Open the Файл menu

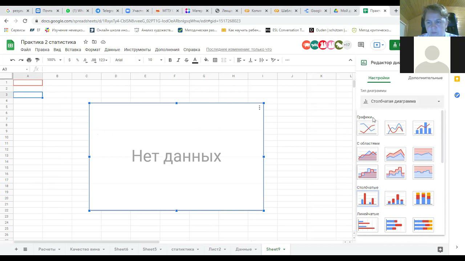pos(25,50)
